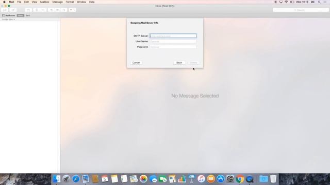Open Notification Center icon

click(325, 2)
